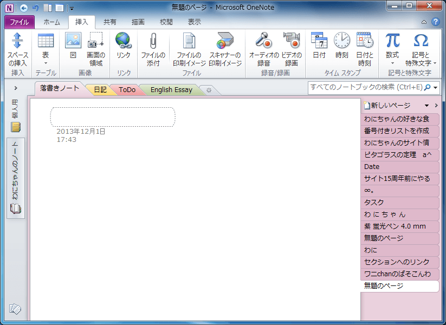
Task: Expand the notebook navigation bar chevron
Action: point(16,88)
